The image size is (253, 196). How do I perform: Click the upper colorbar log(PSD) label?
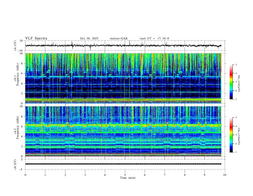point(239,83)
